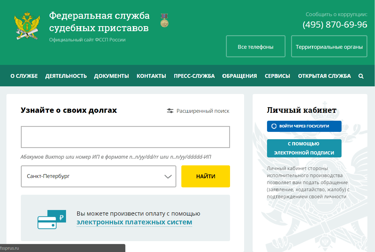Screen dimensions: 375x252
Task: Click the Территориальные органы button
Action: [x=329, y=46]
